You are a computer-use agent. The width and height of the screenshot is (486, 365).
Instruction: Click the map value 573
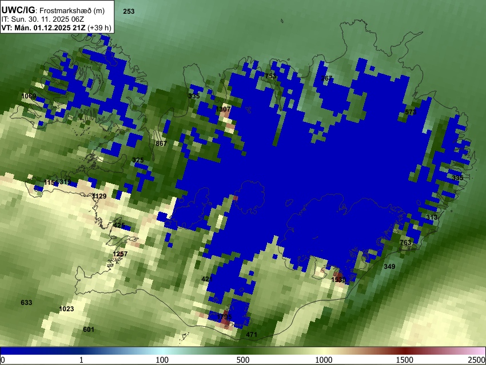pyautogui.click(x=411, y=112)
